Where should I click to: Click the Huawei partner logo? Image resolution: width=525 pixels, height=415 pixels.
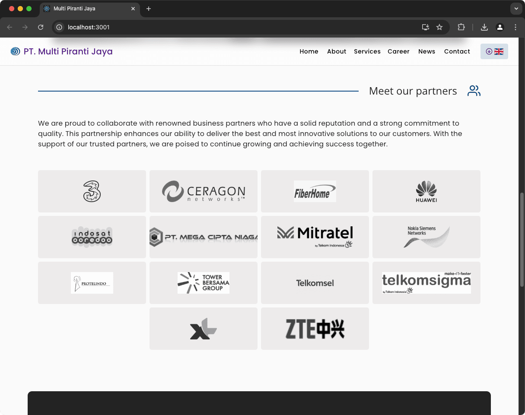tap(426, 191)
